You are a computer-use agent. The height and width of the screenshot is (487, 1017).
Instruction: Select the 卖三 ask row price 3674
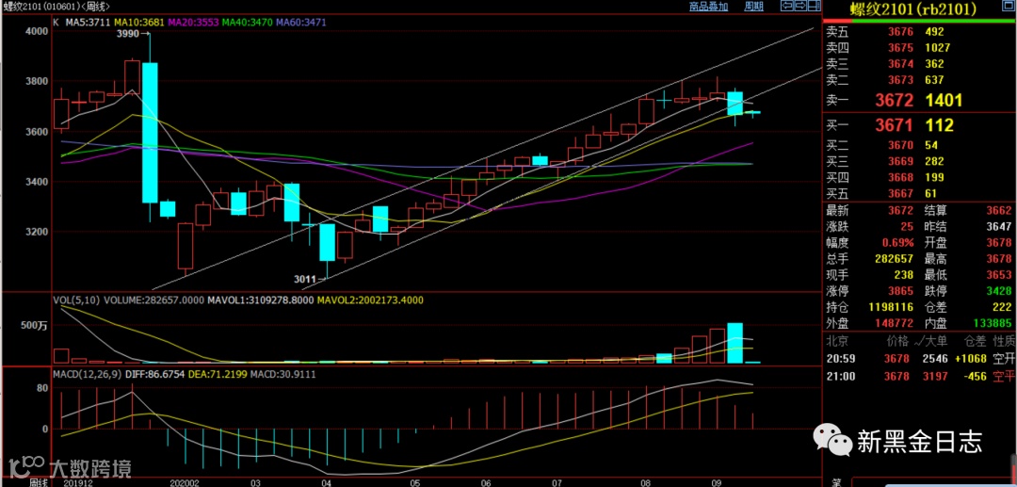click(902, 63)
